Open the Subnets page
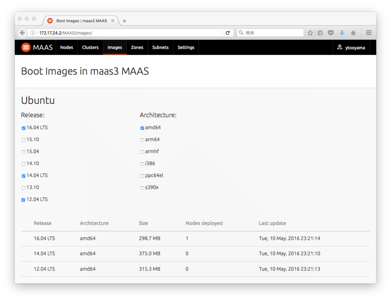Image resolution: width=391 pixels, height=301 pixels. coord(160,47)
